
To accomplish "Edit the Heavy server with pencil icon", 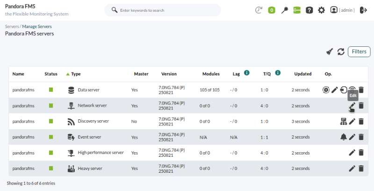I will coord(352,169).
